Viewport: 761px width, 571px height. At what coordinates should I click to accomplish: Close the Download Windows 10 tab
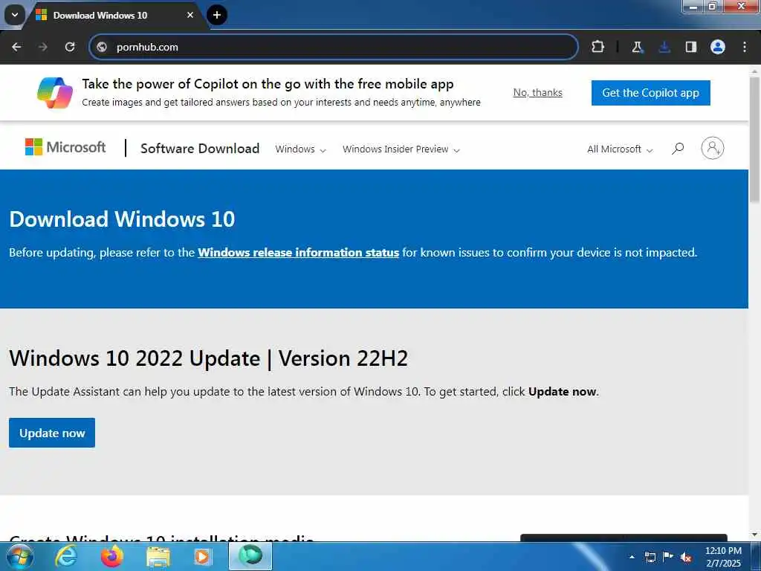(x=190, y=15)
